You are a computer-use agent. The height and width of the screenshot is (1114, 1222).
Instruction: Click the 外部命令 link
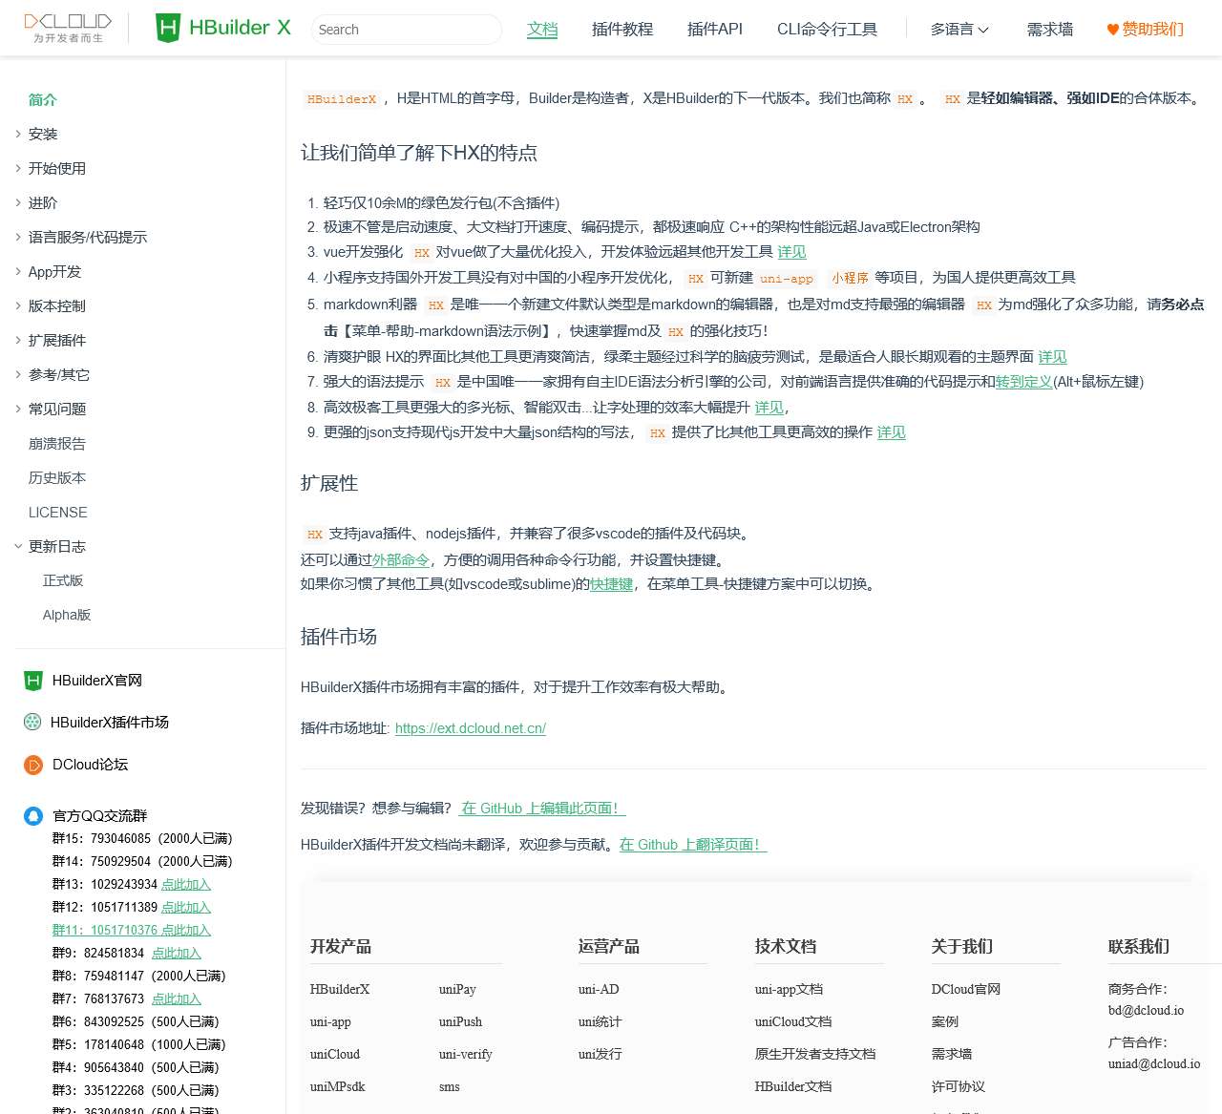[401, 560]
